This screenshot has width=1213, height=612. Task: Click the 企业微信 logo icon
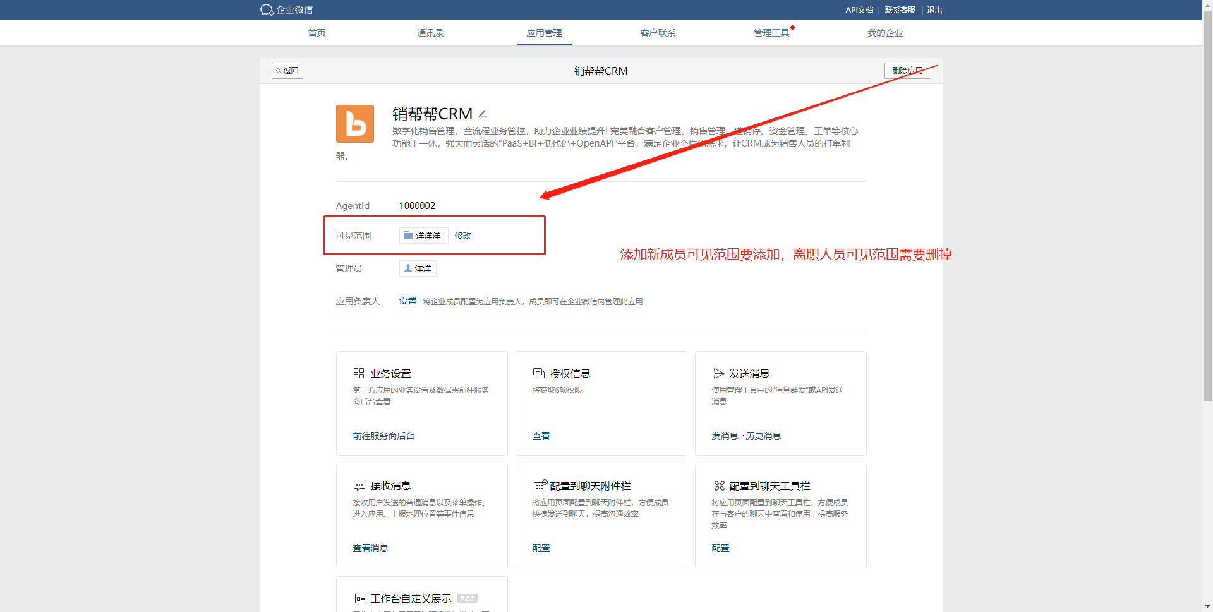coord(267,10)
